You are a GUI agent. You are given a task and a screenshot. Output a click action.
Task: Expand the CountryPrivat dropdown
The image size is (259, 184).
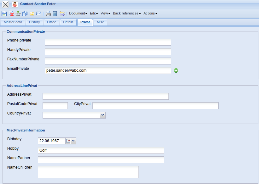point(103,115)
